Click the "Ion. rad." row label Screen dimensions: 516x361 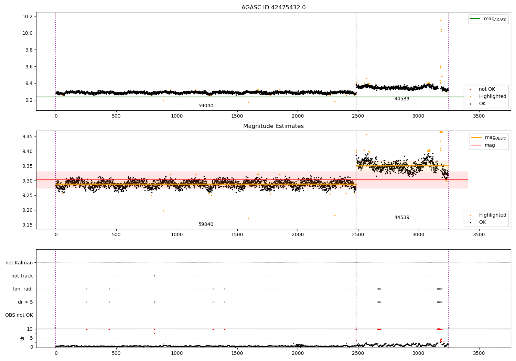[23, 289]
